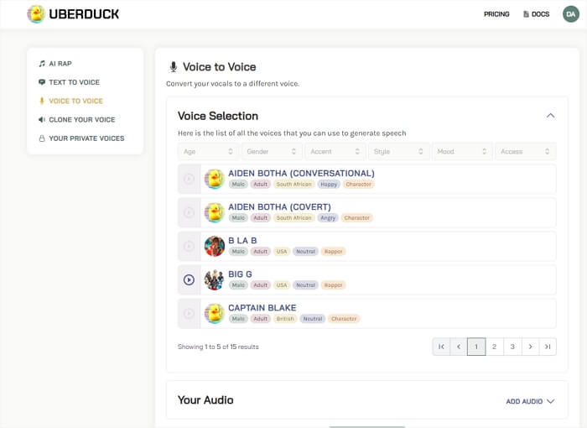Jump to last page of results
The image size is (587, 428).
pos(548,347)
